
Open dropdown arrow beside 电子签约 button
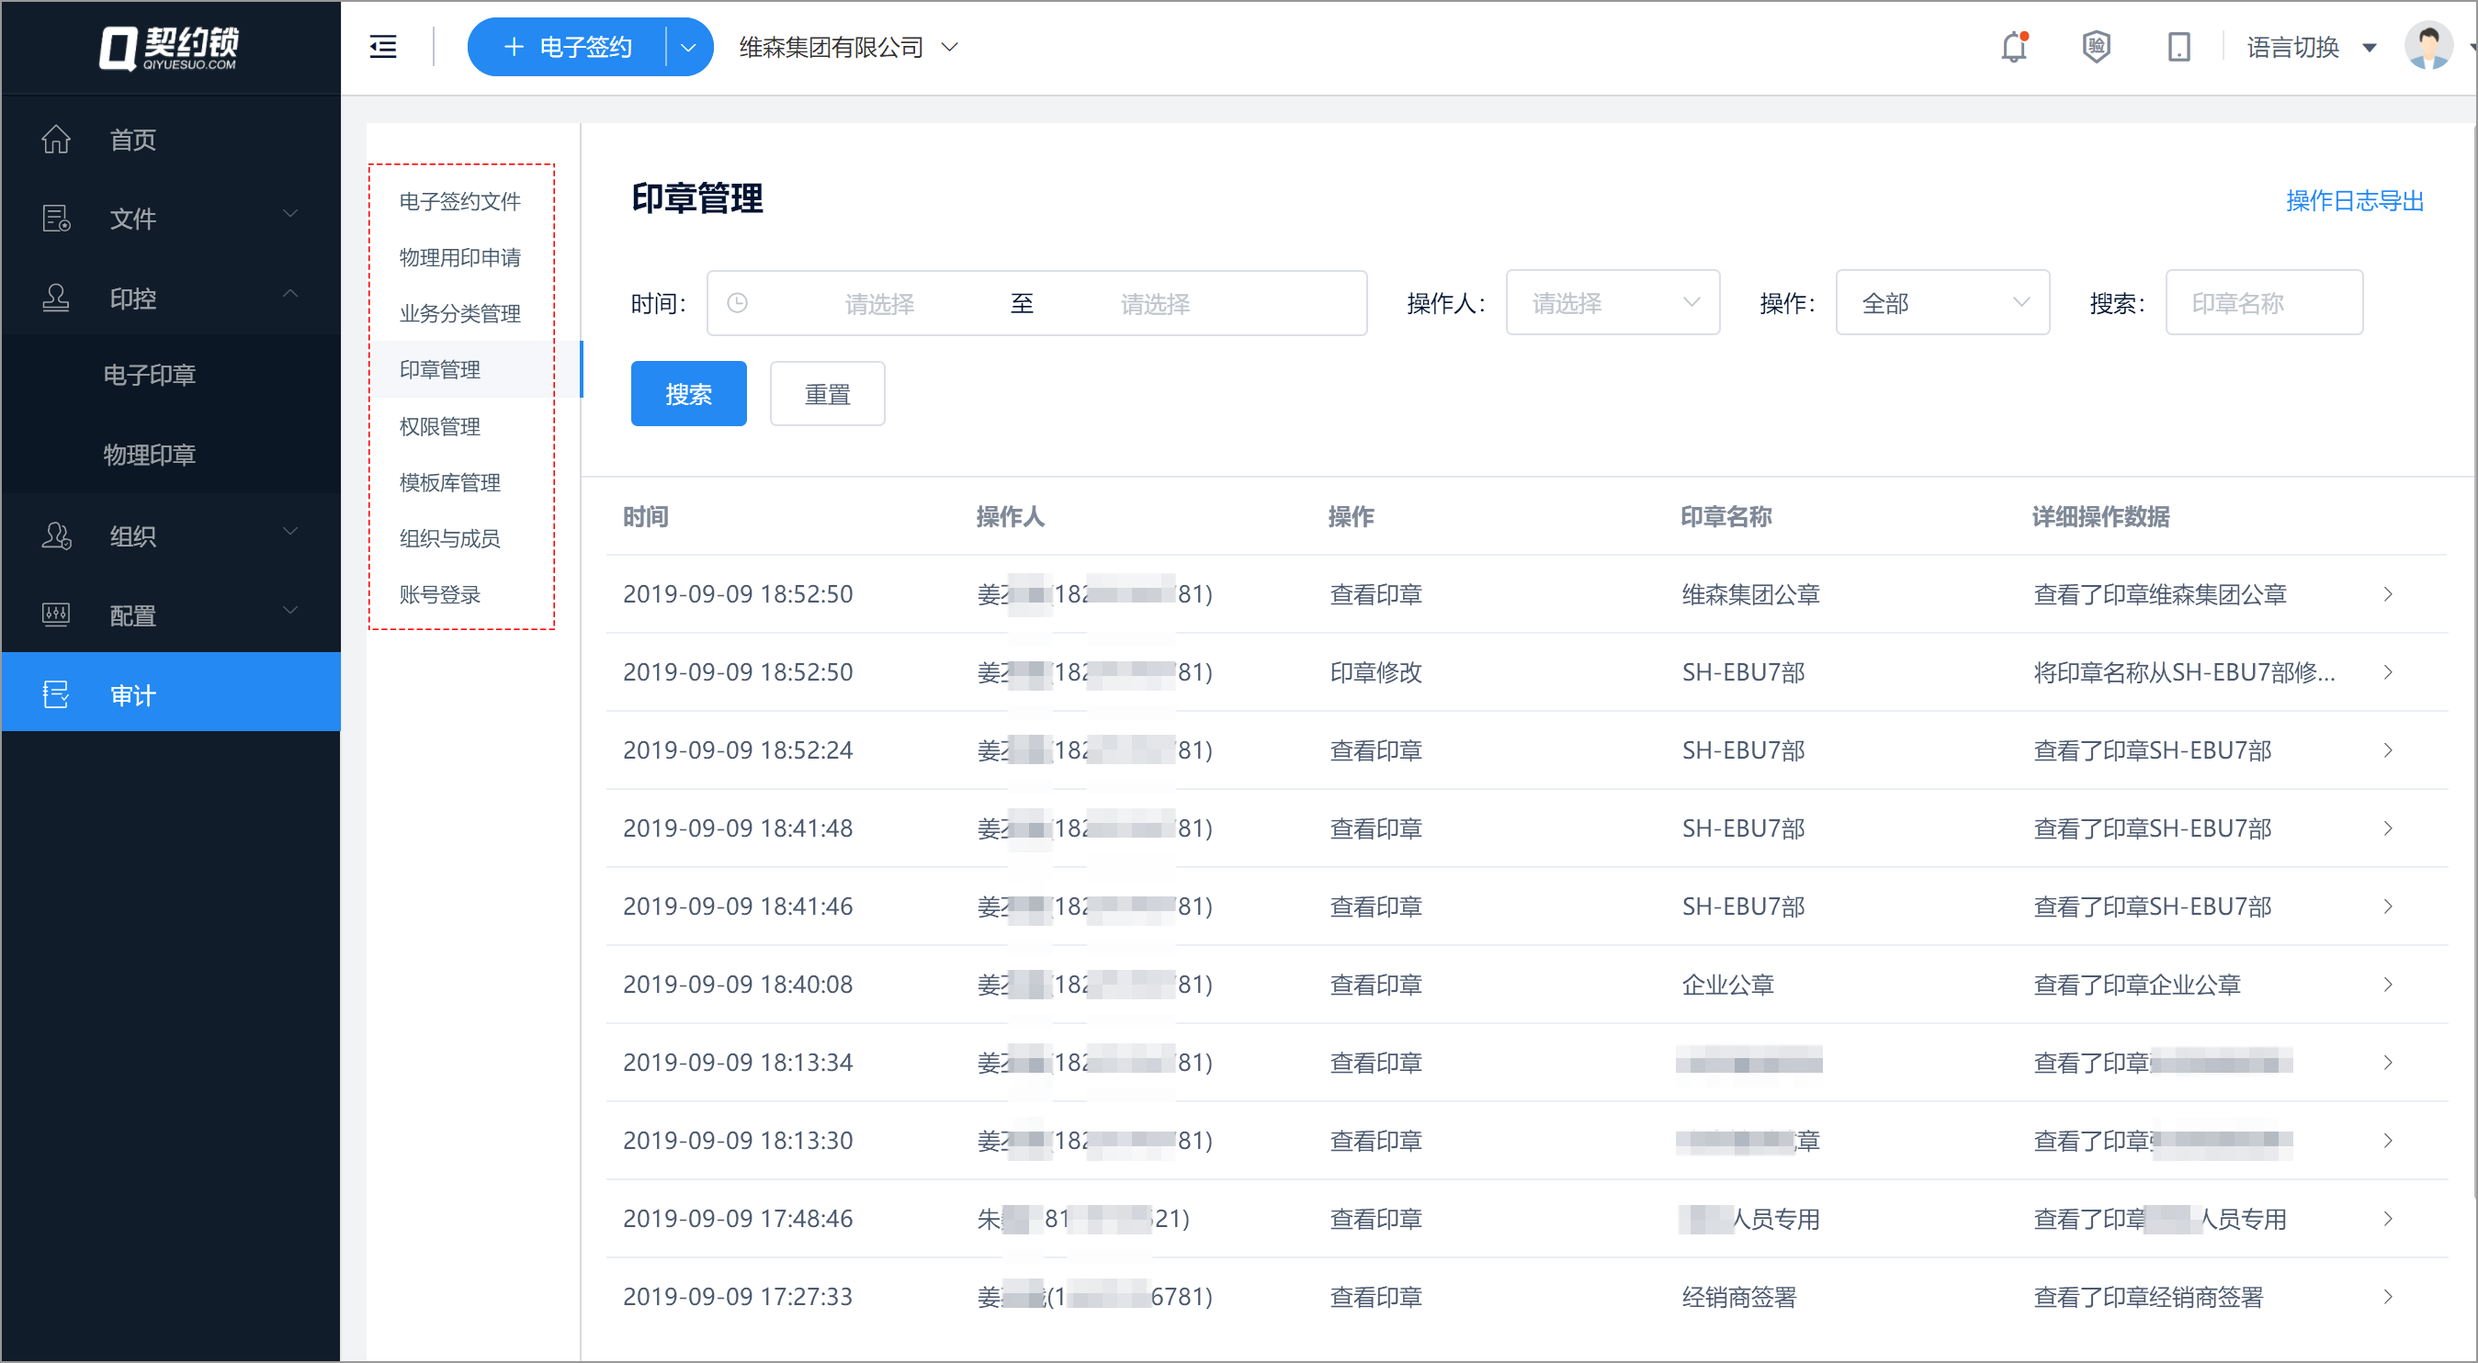689,47
